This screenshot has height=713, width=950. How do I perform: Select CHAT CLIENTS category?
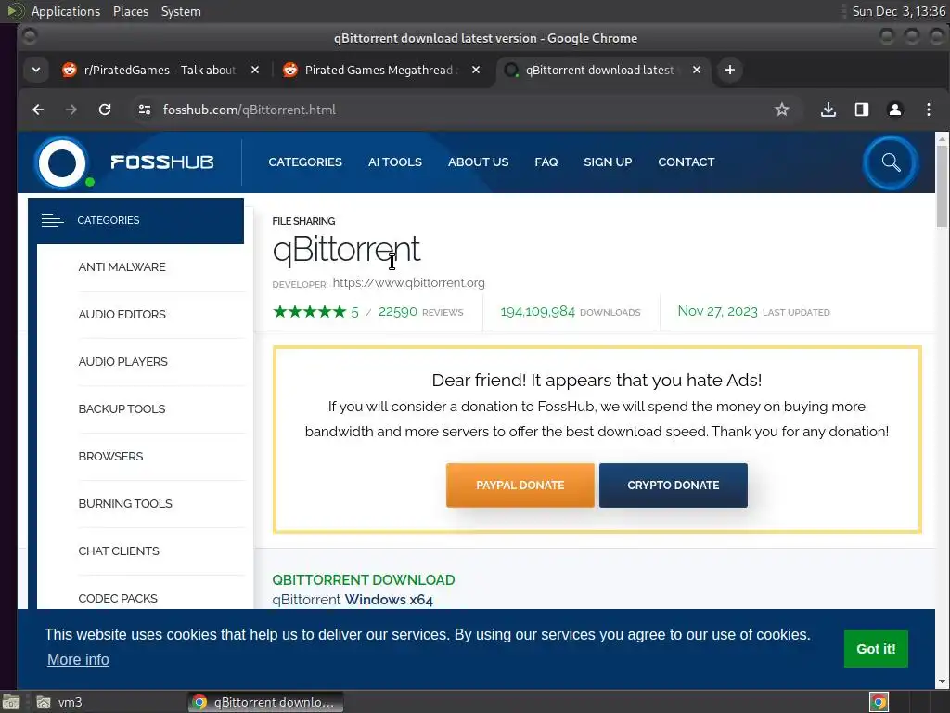(119, 551)
